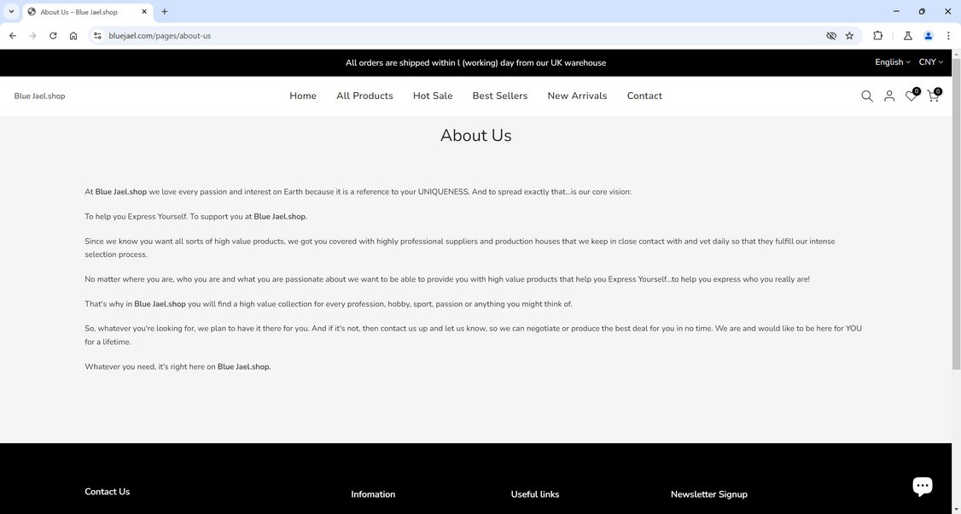
Task: Click the shipping announcement banner text
Action: (x=475, y=62)
